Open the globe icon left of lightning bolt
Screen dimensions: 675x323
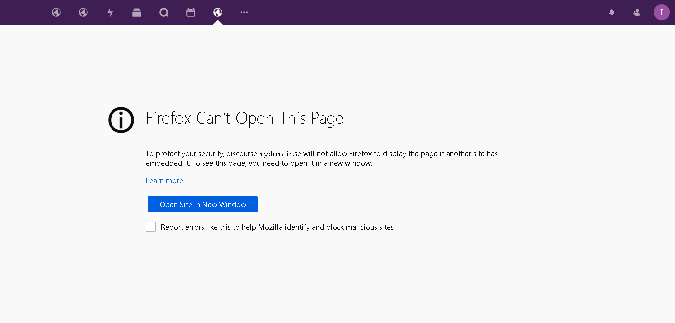[x=83, y=12]
